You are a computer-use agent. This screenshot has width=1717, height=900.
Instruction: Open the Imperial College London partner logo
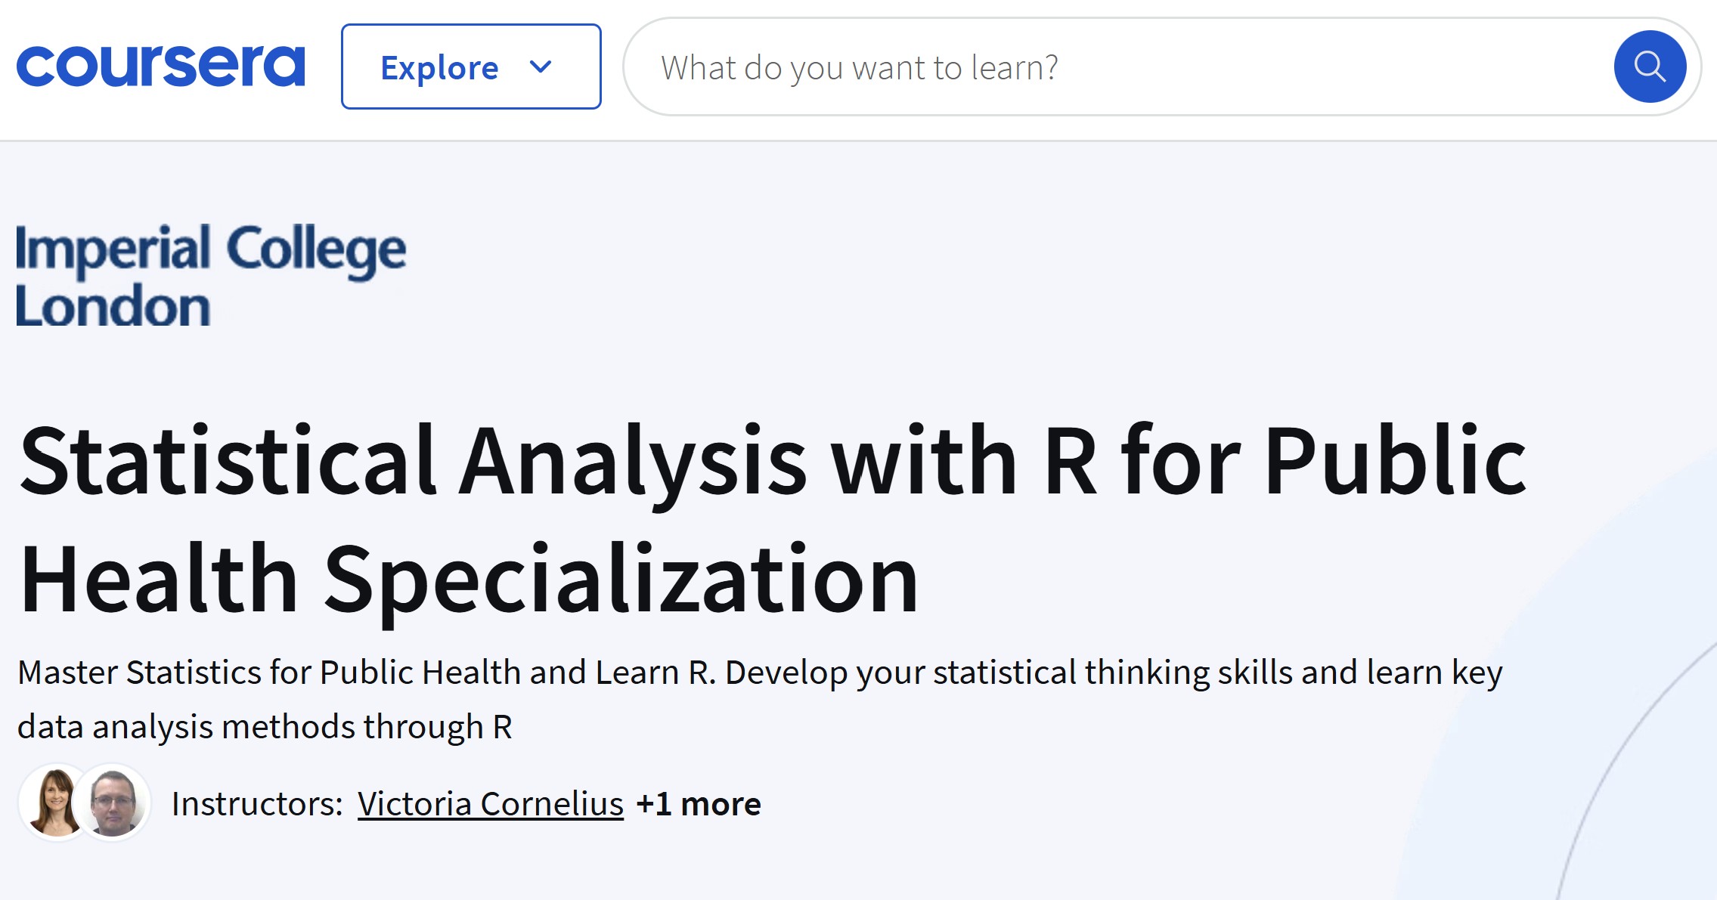coord(210,274)
